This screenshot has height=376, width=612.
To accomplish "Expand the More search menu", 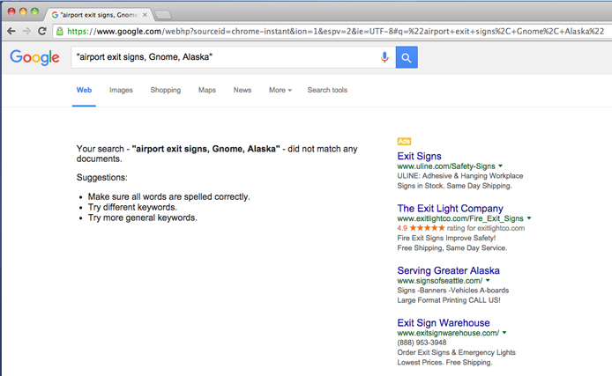I will [280, 90].
